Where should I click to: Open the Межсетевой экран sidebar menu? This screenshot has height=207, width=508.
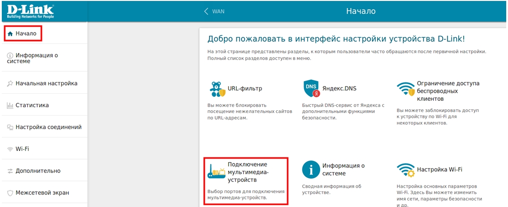(x=42, y=193)
